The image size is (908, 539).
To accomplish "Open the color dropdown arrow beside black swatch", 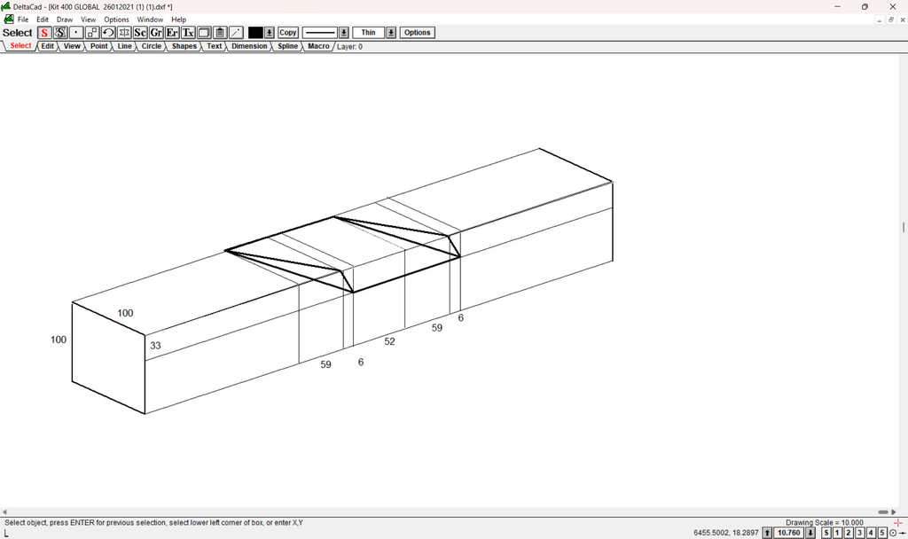I will pos(270,33).
